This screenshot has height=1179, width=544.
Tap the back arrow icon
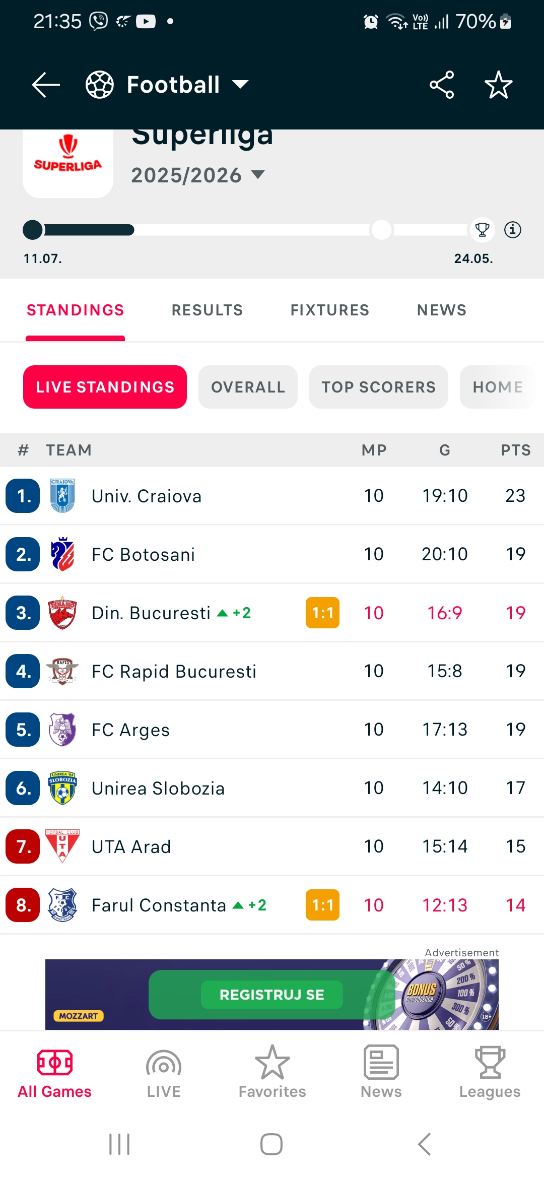click(x=46, y=84)
